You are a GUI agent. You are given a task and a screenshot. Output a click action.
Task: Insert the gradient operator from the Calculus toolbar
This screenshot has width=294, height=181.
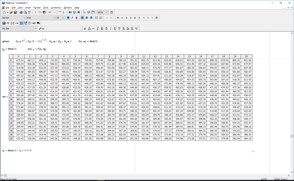[137, 29]
